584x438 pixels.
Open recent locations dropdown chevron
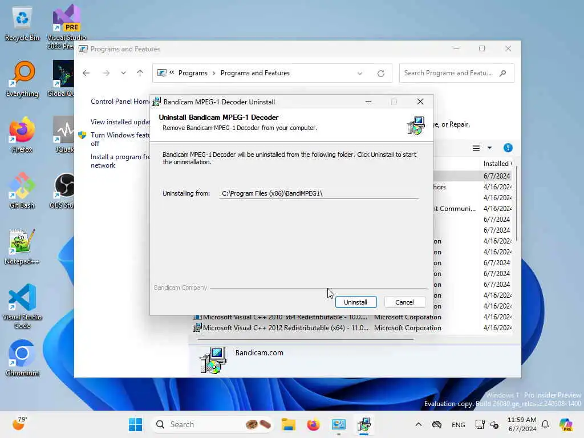(123, 73)
